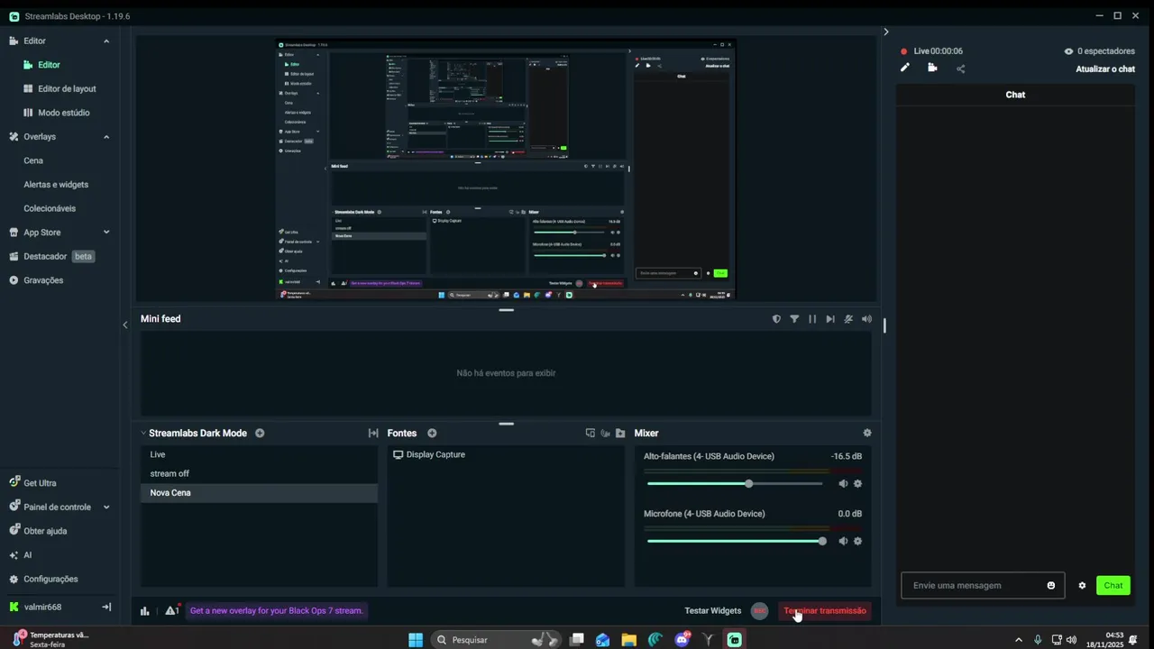Click the Black Ops 7 overlay promotion
The width and height of the screenshot is (1154, 649).
click(276, 610)
